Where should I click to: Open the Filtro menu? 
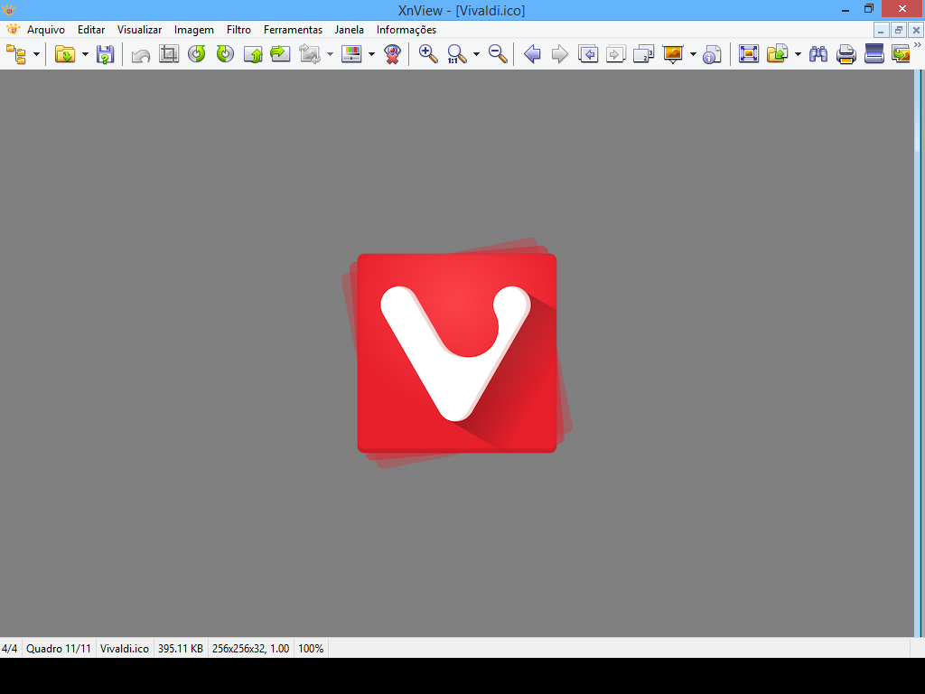tap(238, 30)
